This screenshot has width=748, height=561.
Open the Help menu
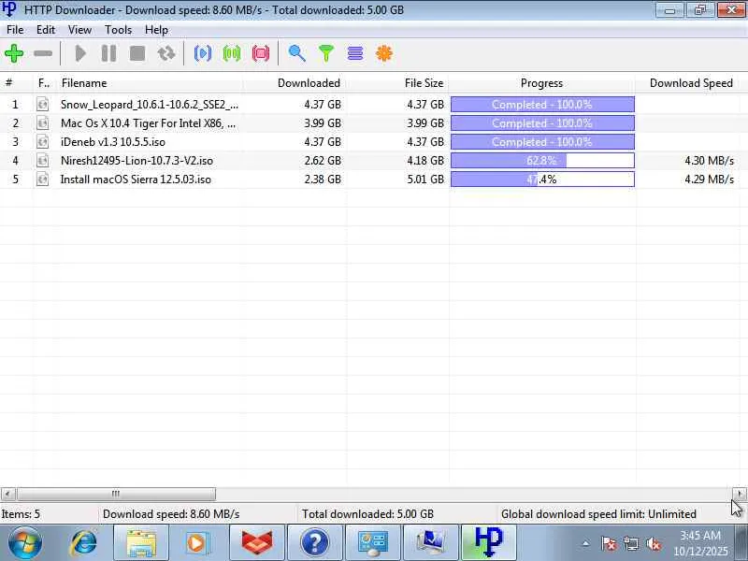point(156,30)
